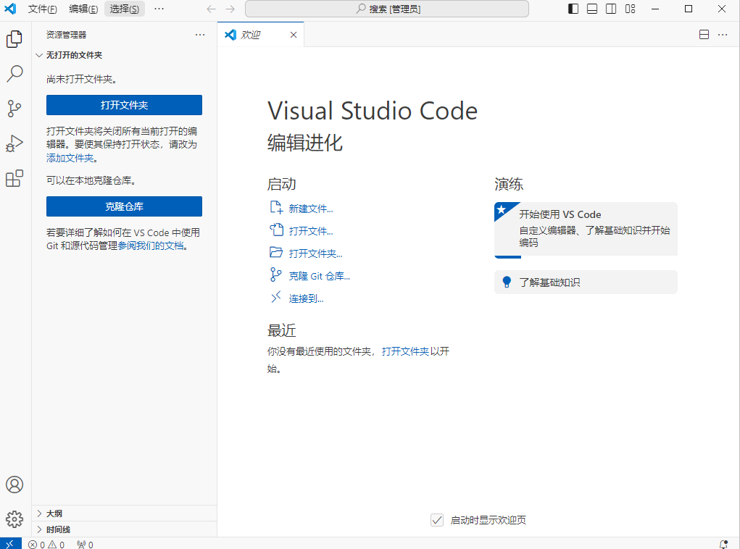Open the editor More Actions ellipsis

pyautogui.click(x=723, y=35)
